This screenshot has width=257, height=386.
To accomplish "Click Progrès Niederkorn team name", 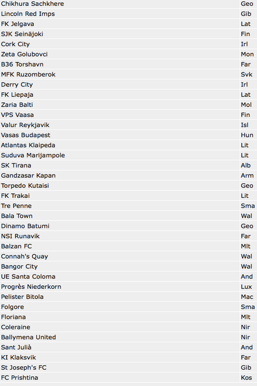I will click(x=31, y=287).
